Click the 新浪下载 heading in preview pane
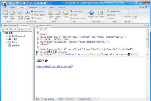The height and width of the screenshot is (101, 151). pos(42,61)
